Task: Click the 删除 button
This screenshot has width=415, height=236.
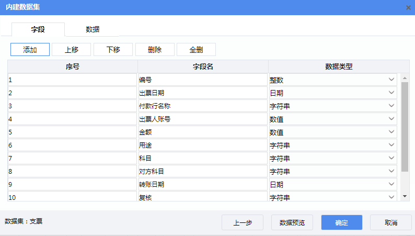Action: (x=155, y=50)
